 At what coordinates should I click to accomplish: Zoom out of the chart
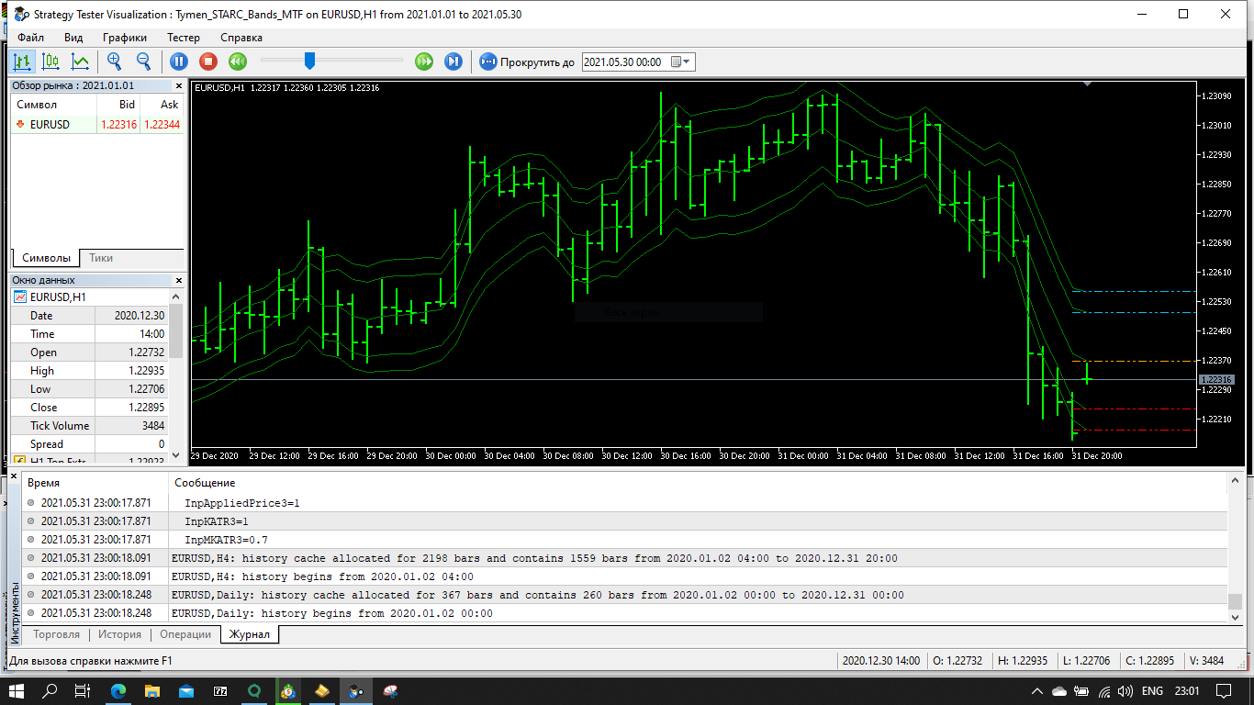143,61
